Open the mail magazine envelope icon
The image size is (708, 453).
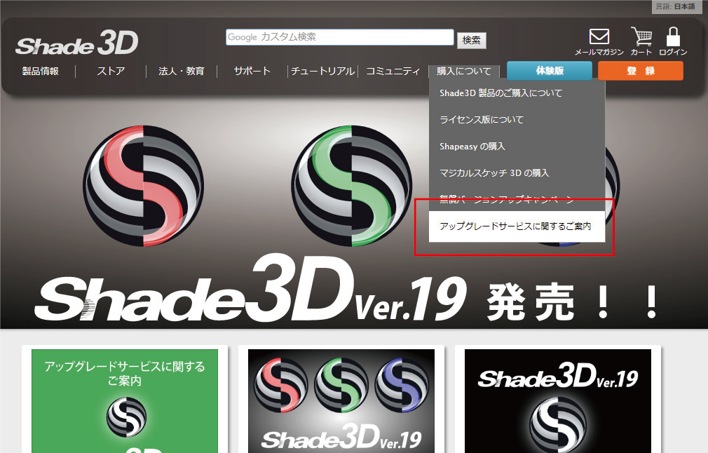[x=599, y=36]
